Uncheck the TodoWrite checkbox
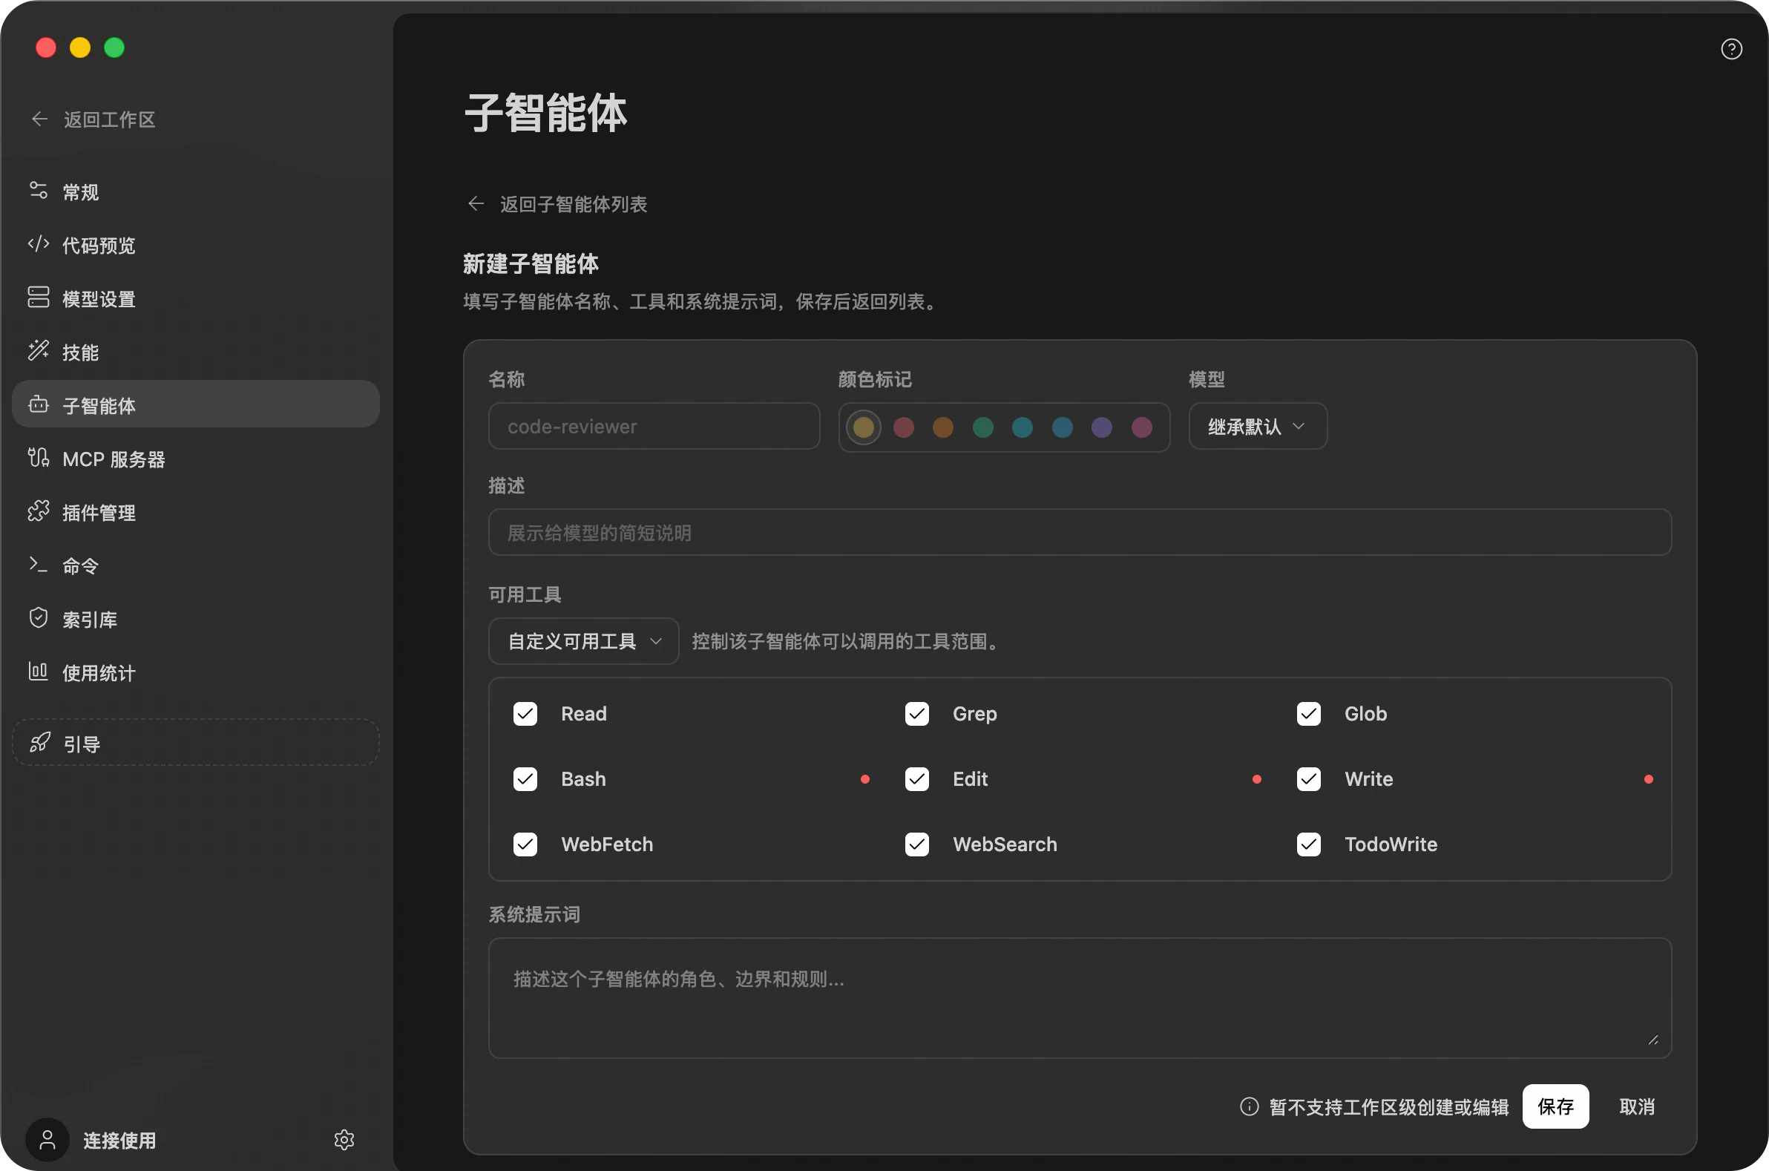Image resolution: width=1769 pixels, height=1171 pixels. (x=1309, y=844)
